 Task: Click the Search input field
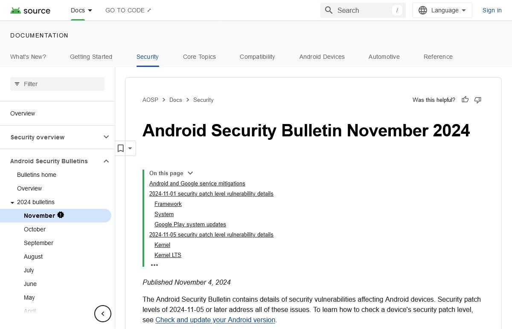363,10
